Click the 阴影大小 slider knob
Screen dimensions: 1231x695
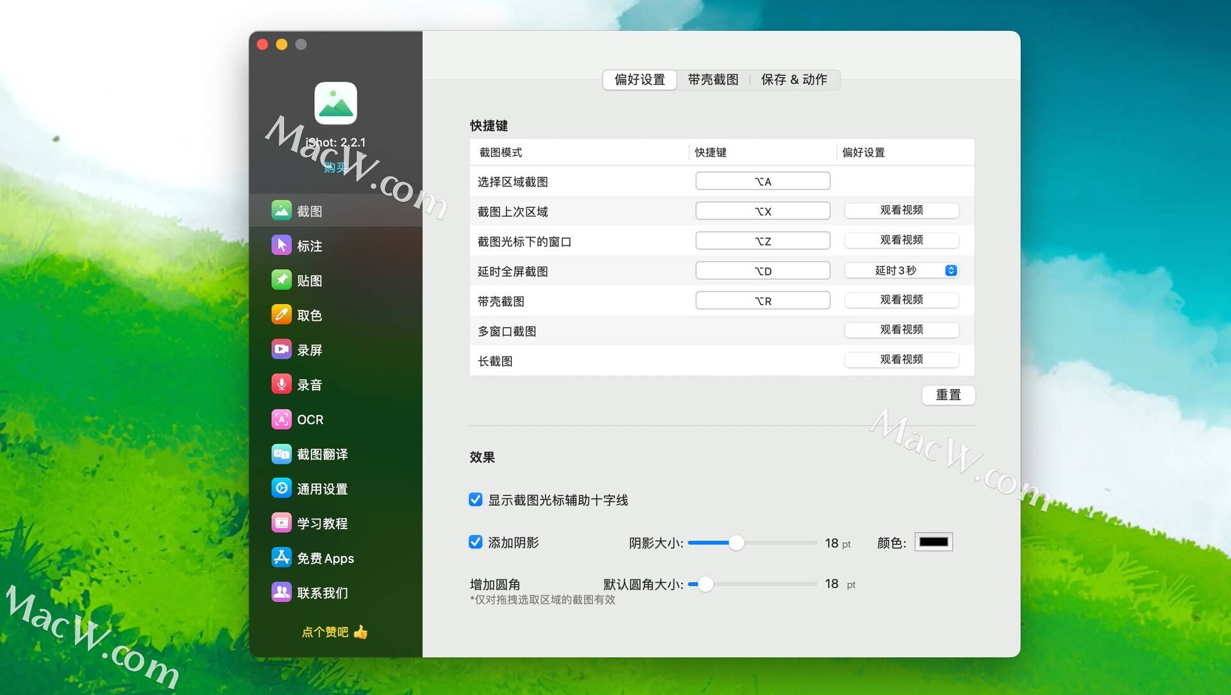[x=736, y=543]
